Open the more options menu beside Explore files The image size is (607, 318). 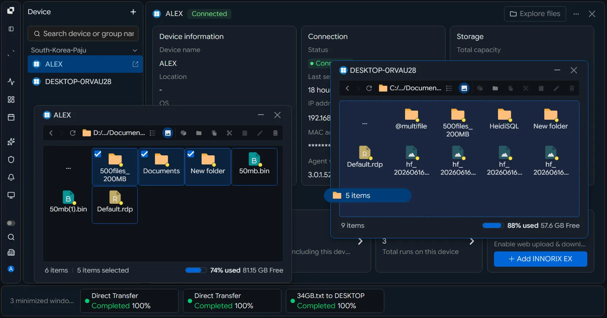576,14
